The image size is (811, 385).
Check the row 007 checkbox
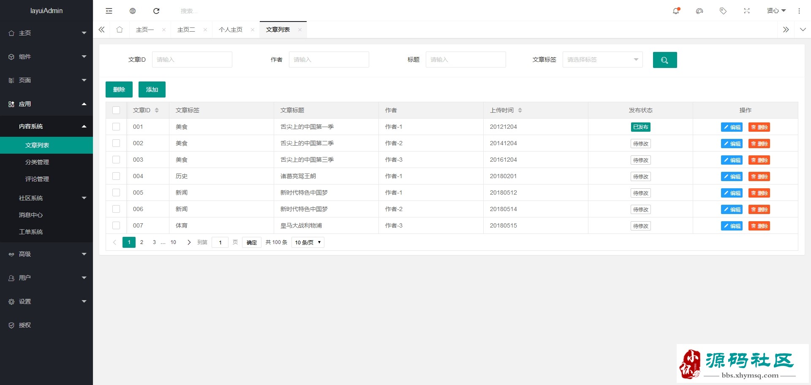coord(116,225)
